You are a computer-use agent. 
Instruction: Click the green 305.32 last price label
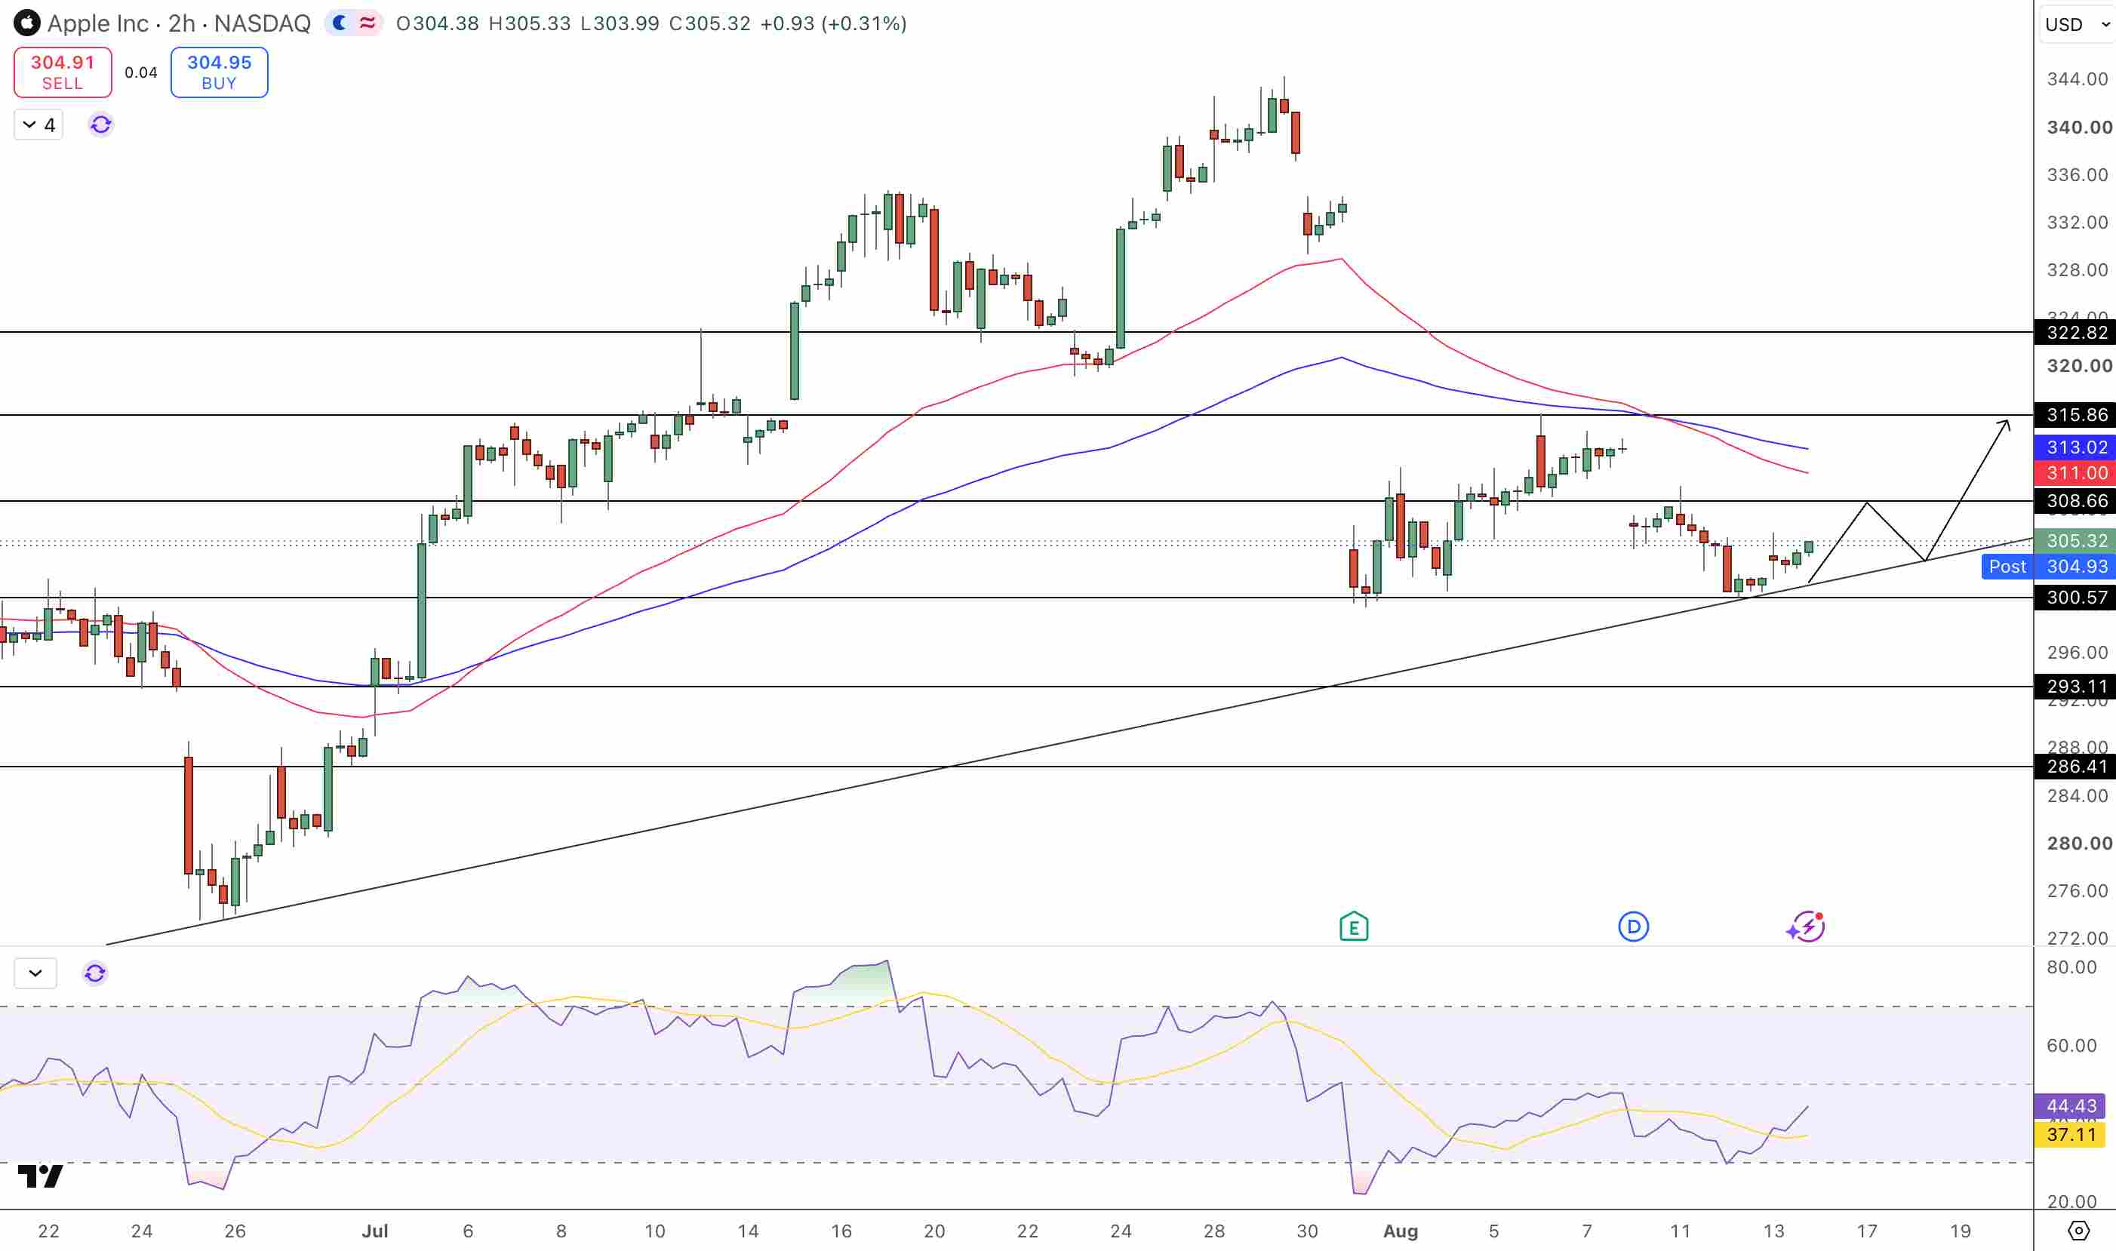2075,540
